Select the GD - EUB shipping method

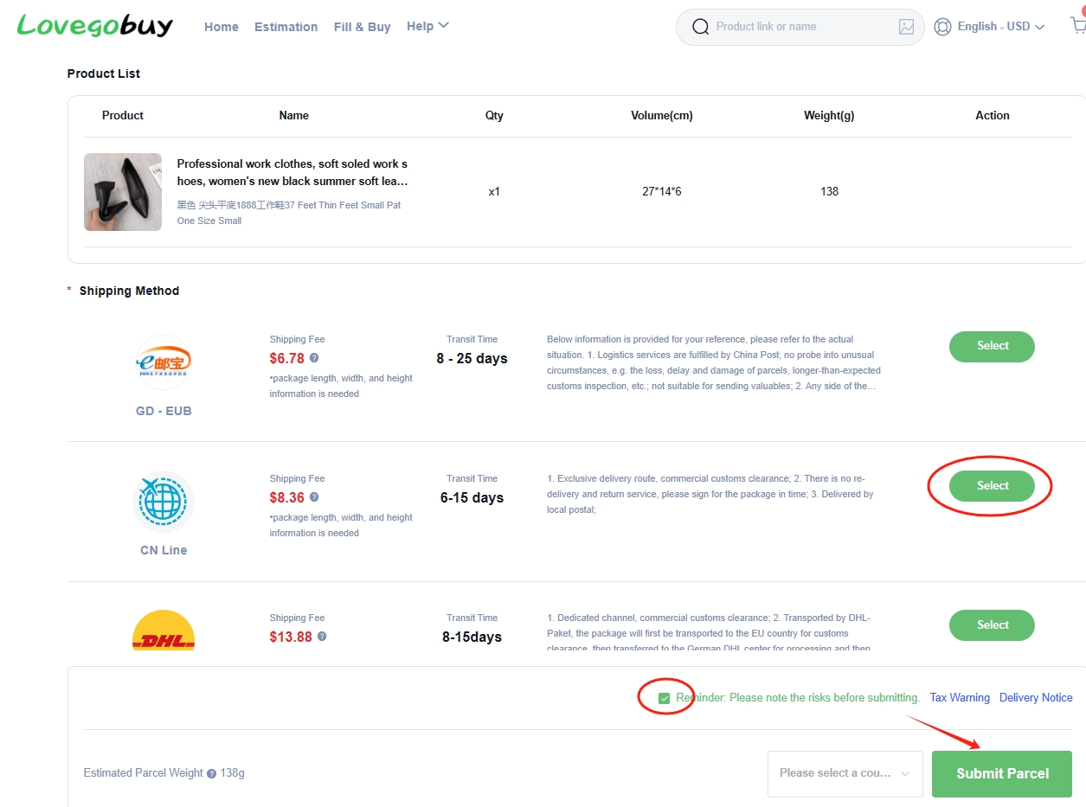[992, 346]
